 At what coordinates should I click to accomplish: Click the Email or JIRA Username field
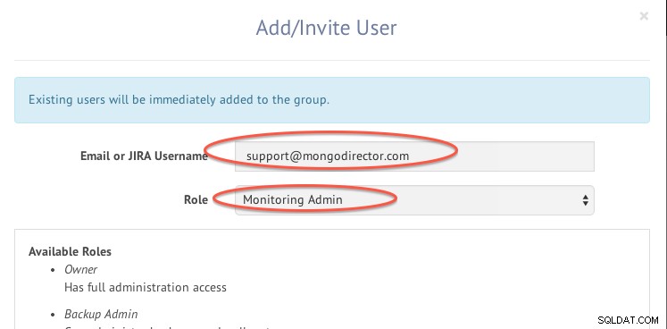point(414,156)
